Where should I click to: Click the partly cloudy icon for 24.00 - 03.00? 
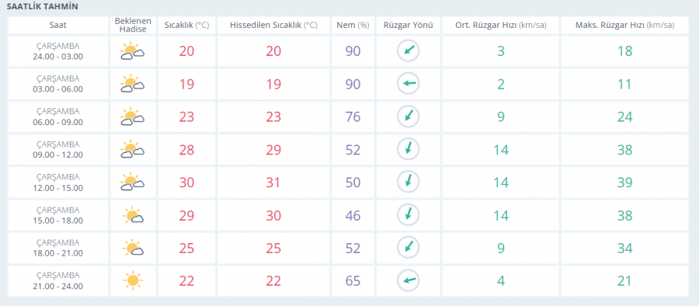pyautogui.click(x=132, y=51)
